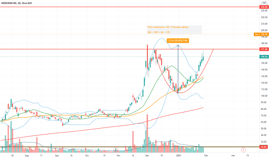The height and width of the screenshot is (158, 269).
Task: Click the 220.00 price scale value
Action: pyautogui.click(x=264, y=17)
